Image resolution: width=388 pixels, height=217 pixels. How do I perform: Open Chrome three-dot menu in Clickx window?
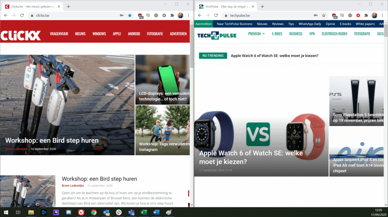(188, 15)
